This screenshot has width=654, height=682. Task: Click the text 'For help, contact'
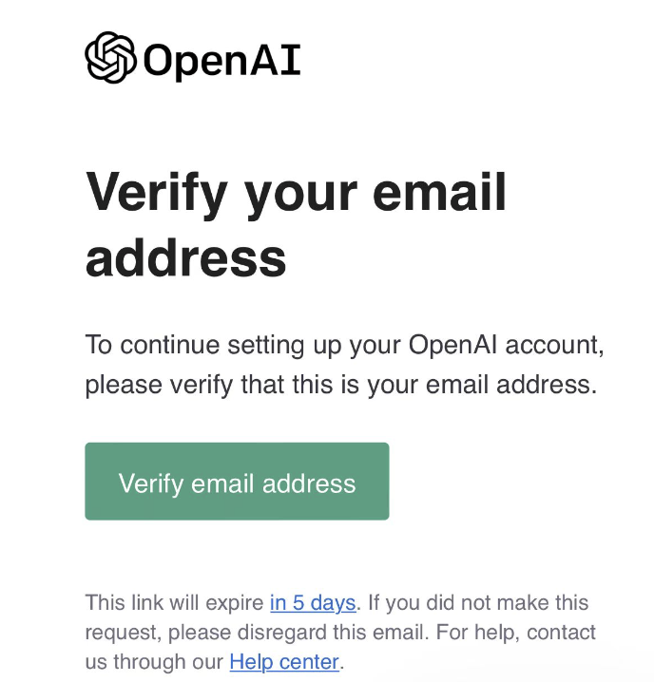point(515,633)
